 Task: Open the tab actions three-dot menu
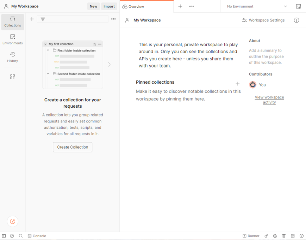(192, 6)
